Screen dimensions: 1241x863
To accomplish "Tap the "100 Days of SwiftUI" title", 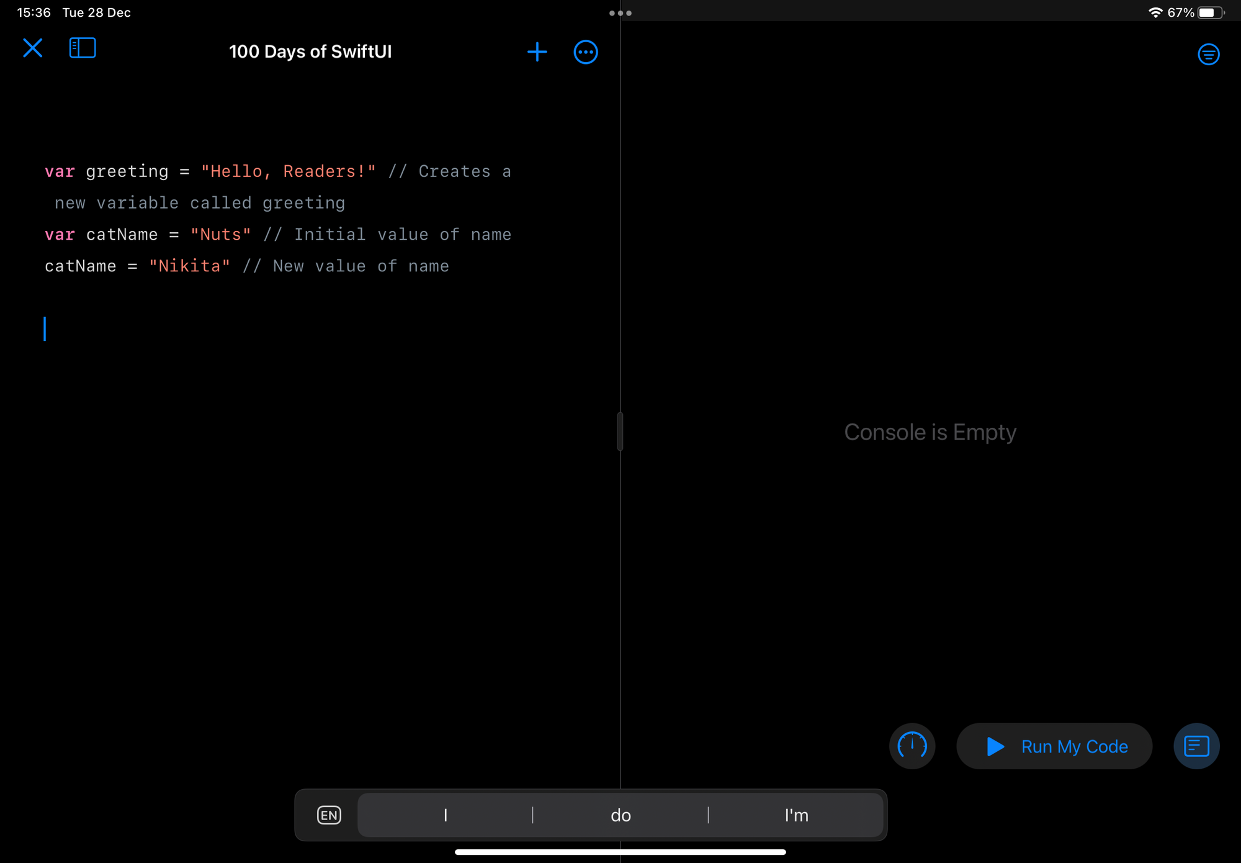I will 310,52.
